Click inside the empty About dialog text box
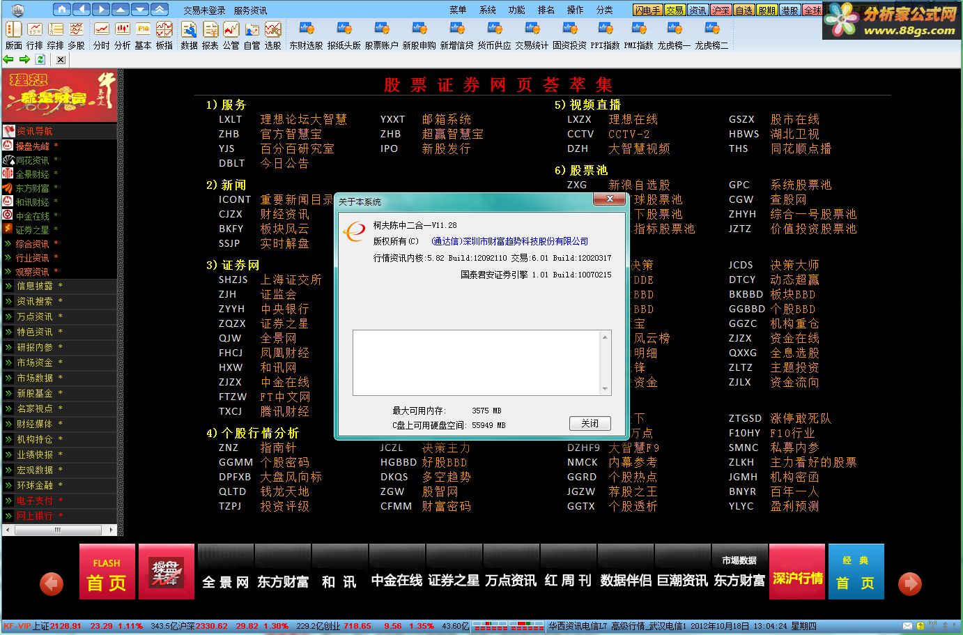Viewport: 963px width, 635px height. pos(477,362)
